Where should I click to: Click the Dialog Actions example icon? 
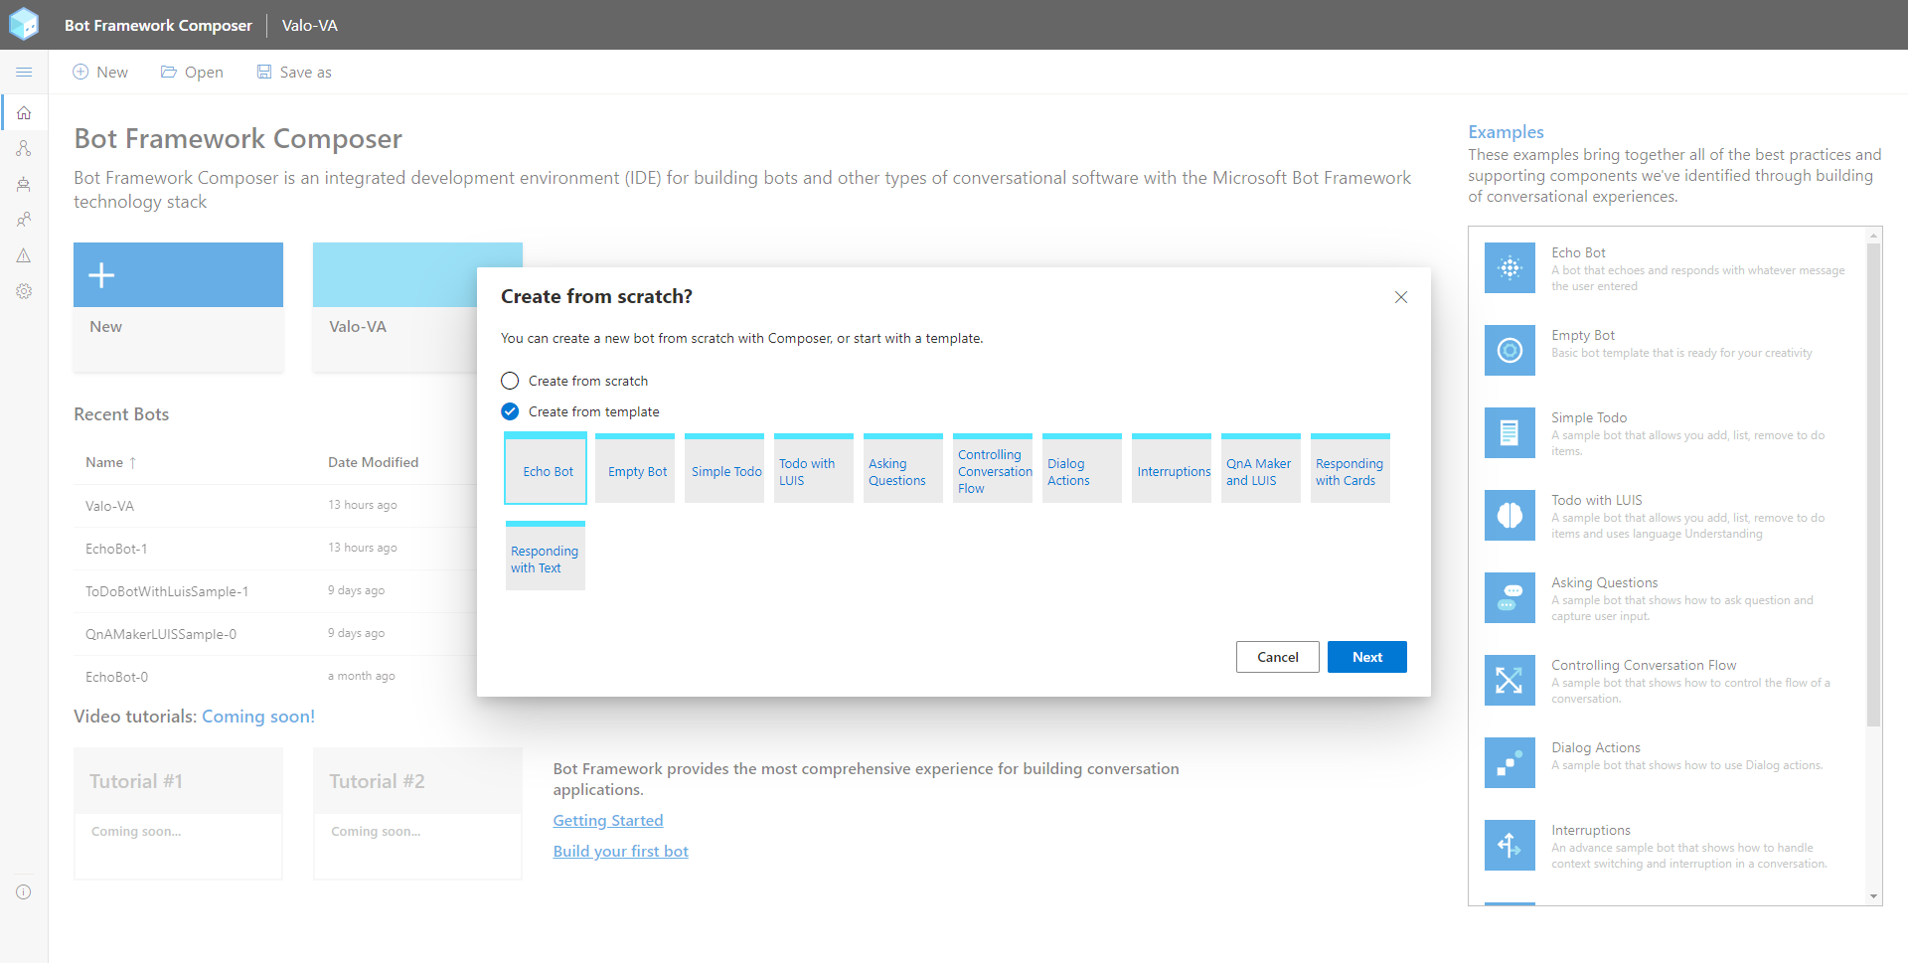click(1510, 762)
